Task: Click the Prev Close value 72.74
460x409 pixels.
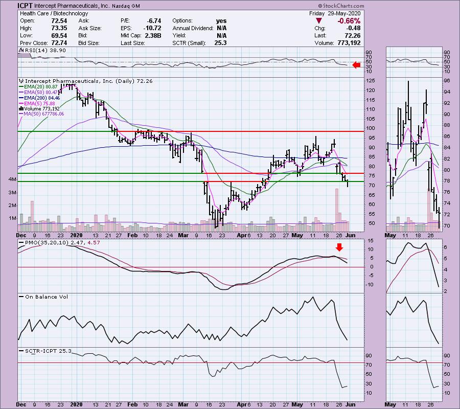Action: [x=59, y=43]
